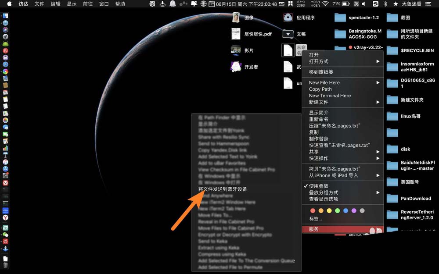Choose 显示简介 in context menu
439x274 pixels.
[x=342, y=113]
